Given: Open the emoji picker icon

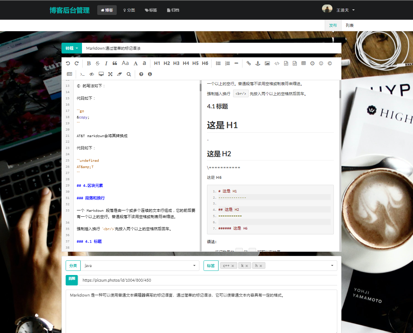Looking at the screenshot, I should [321, 63].
